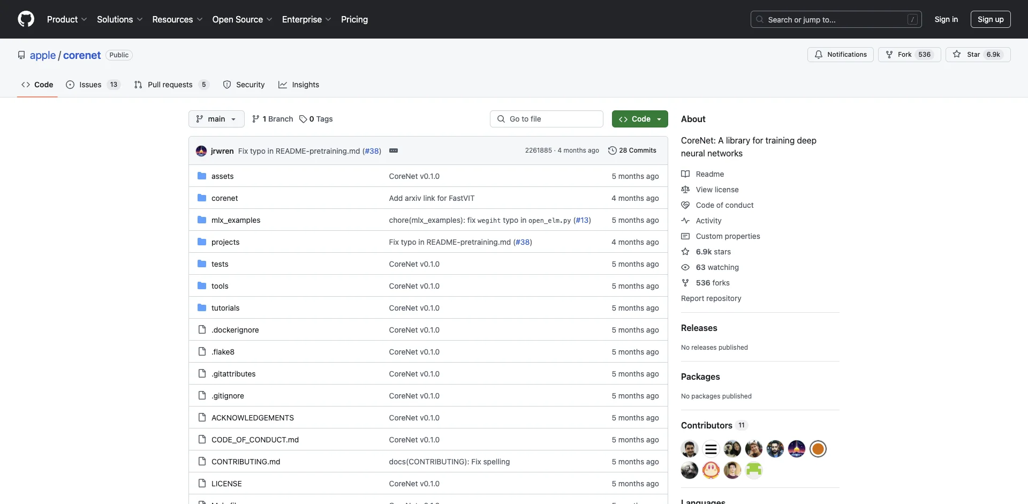Expand the Solutions dropdown
1028x504 pixels.
point(120,19)
